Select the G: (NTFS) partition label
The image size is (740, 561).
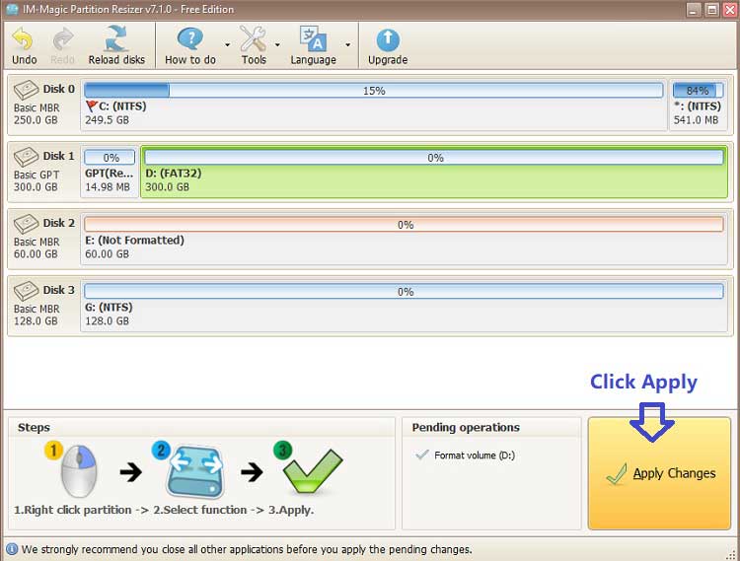click(x=109, y=307)
